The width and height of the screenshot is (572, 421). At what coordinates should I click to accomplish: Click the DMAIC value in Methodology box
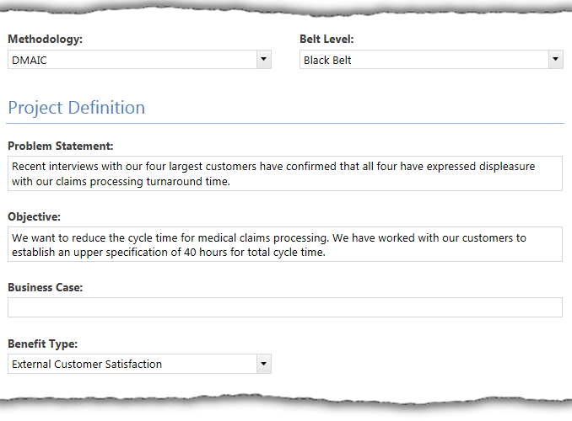point(30,60)
